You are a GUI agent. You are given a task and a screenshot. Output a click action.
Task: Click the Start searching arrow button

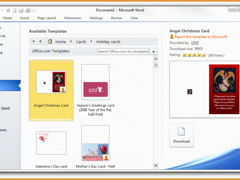153,52
